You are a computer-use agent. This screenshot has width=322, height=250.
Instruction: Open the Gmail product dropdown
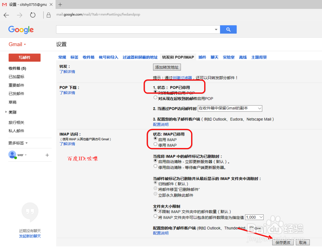pyautogui.click(x=17, y=44)
